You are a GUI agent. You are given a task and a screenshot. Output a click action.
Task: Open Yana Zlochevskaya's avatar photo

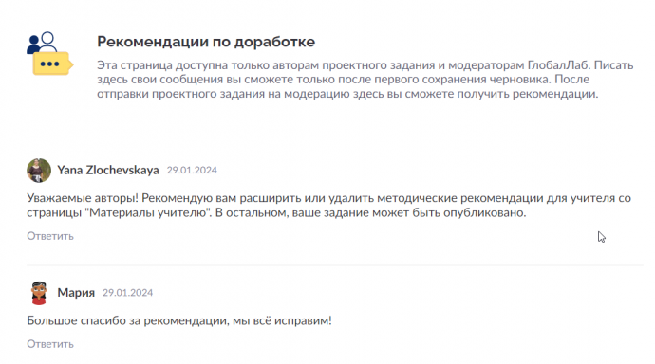[39, 170]
